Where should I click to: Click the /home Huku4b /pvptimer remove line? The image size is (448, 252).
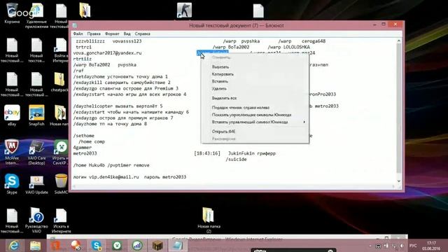click(111, 165)
